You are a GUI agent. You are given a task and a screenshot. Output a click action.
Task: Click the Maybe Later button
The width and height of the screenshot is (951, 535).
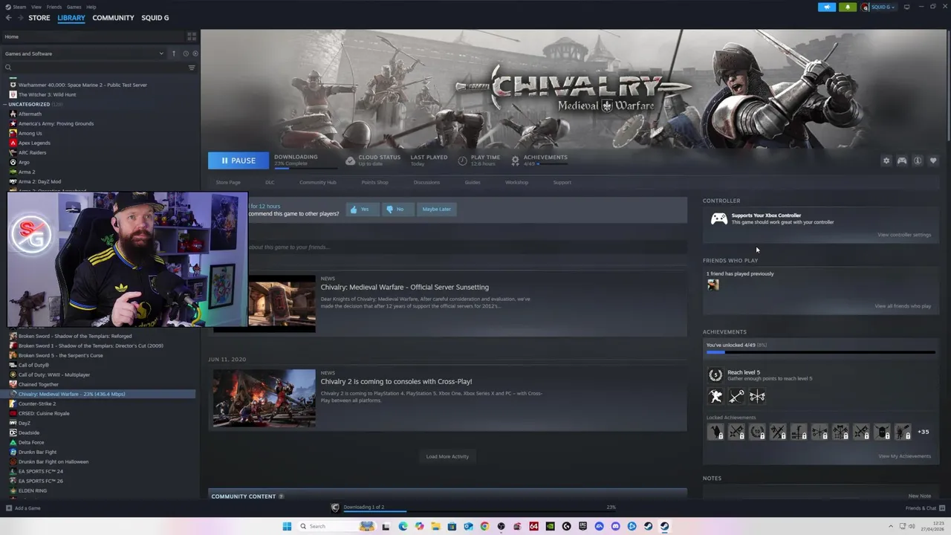[x=436, y=210]
